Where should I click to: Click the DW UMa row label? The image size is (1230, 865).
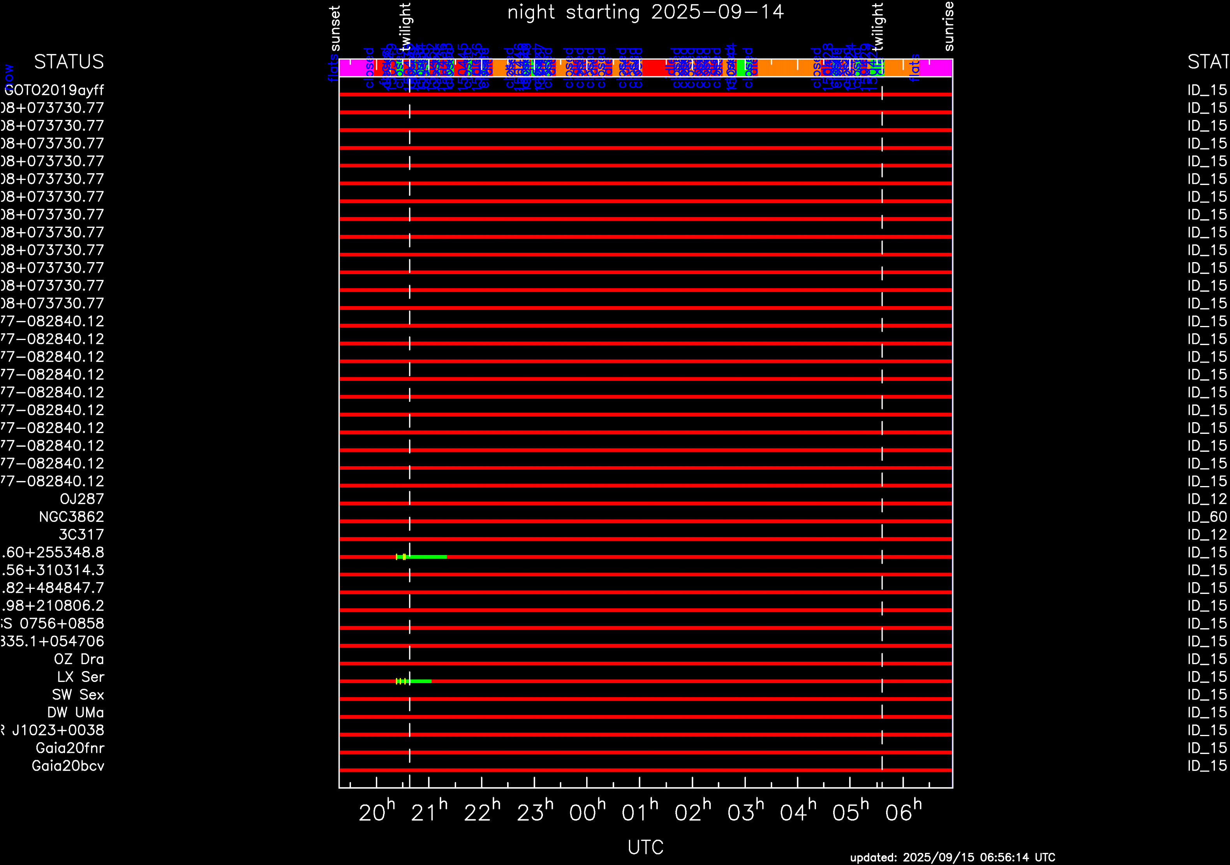tap(76, 712)
